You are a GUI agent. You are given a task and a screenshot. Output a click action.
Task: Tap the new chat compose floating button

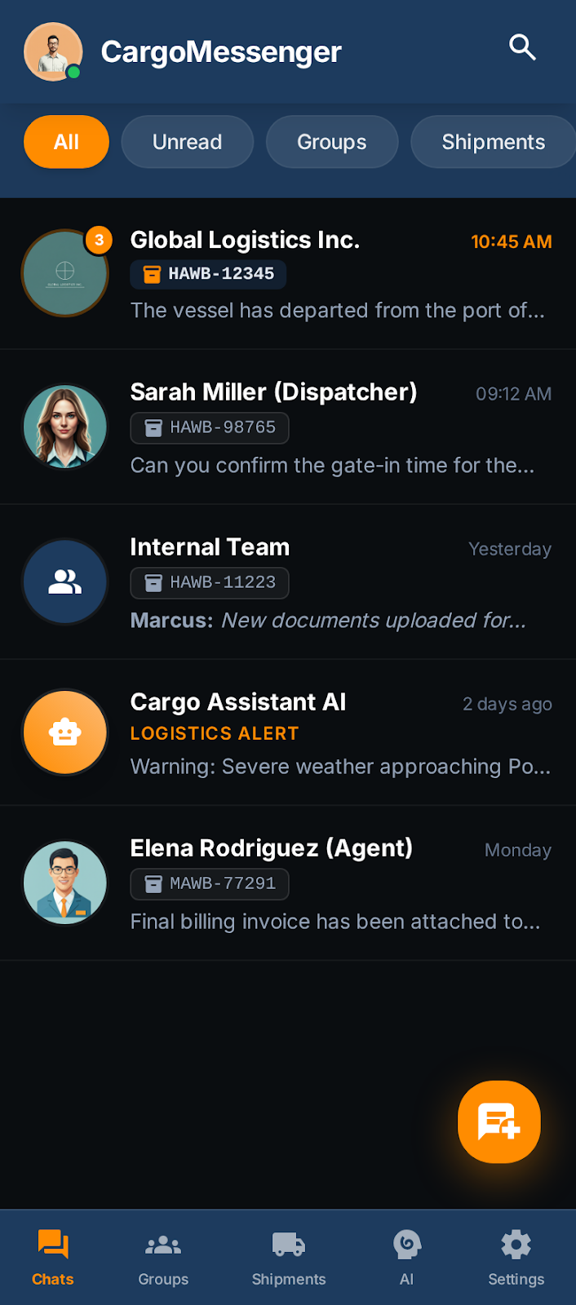[498, 1121]
